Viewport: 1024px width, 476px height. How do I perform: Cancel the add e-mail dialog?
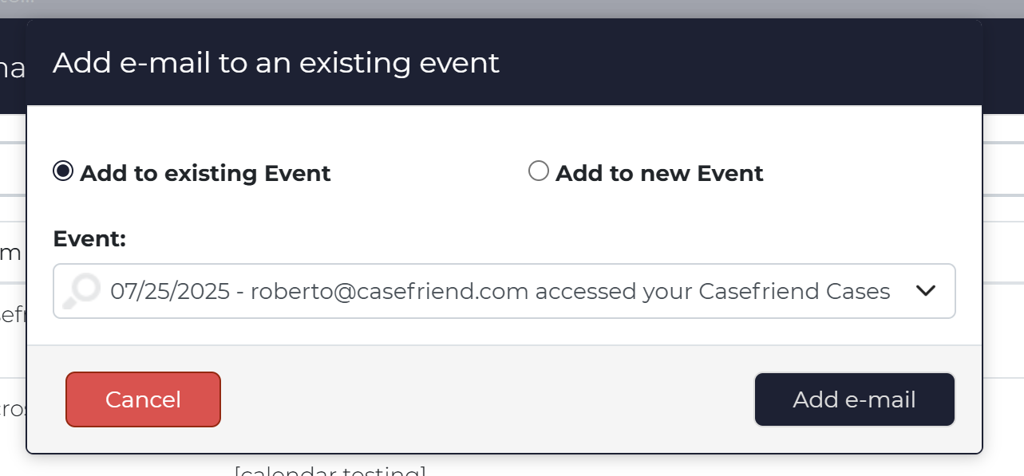[x=143, y=399]
